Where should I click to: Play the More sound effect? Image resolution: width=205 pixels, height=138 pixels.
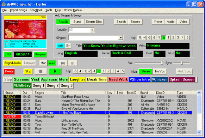[x=63, y=79]
